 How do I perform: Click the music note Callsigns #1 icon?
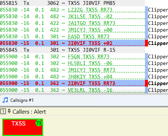(x=5, y=100)
